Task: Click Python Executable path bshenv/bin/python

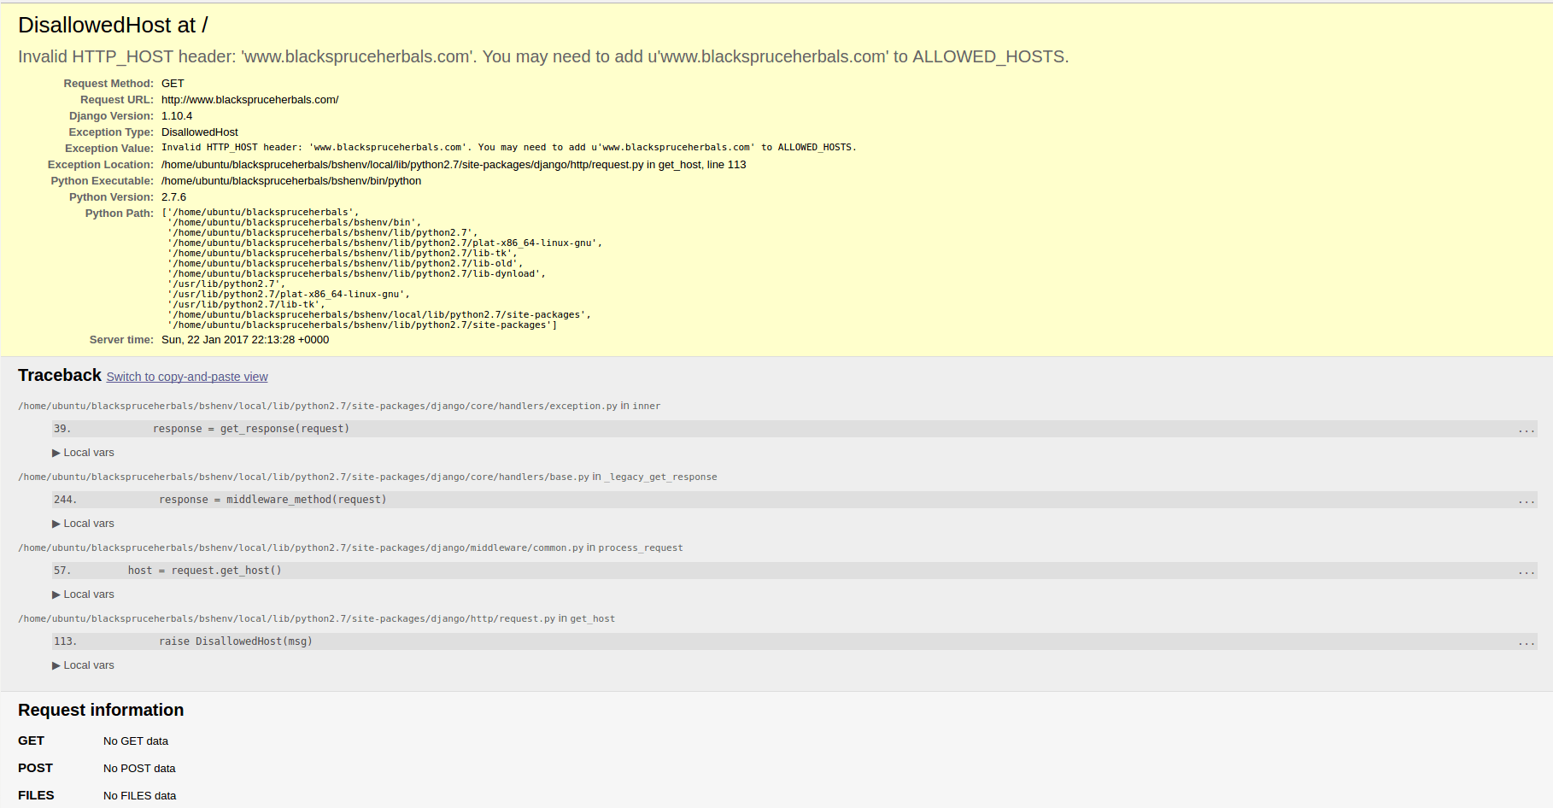Action: (291, 181)
